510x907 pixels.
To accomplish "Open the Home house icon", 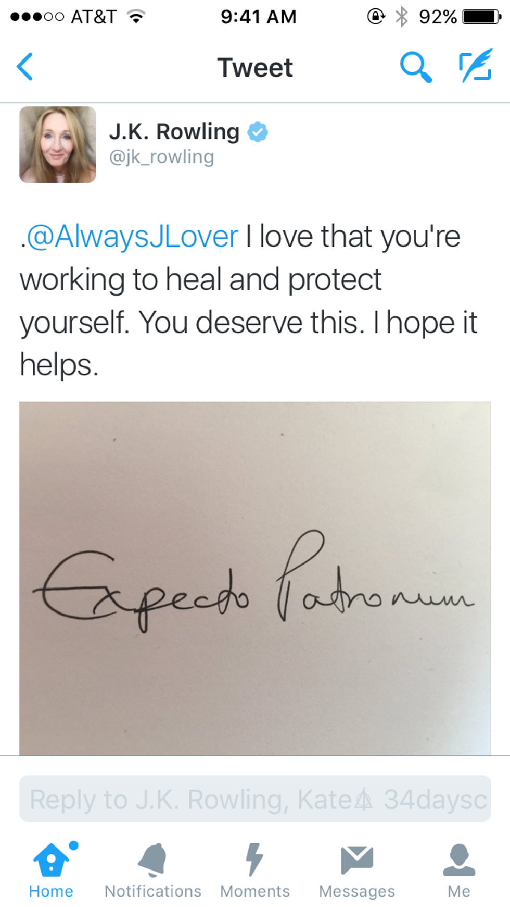I will pos(51,859).
